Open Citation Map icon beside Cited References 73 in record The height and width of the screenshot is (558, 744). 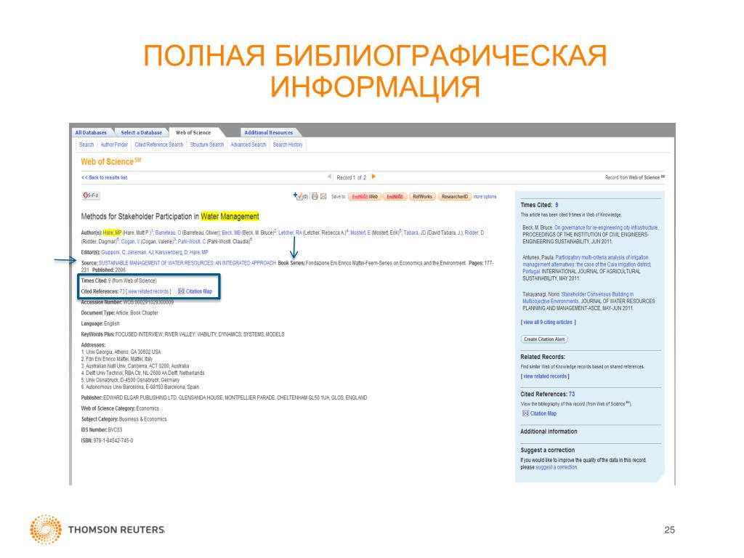click(x=181, y=291)
